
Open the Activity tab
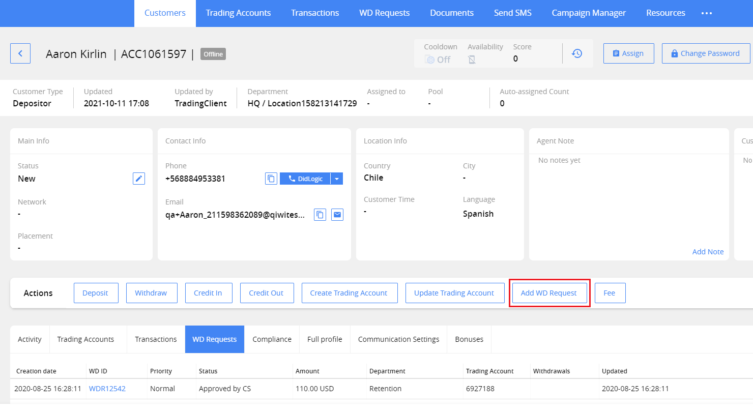(x=29, y=339)
